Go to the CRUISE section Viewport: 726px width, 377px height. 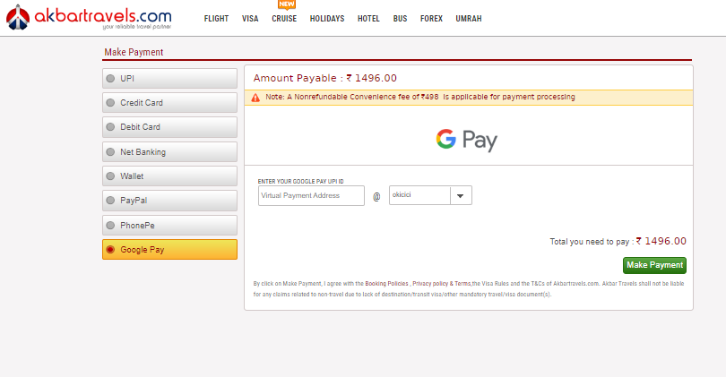tap(284, 19)
